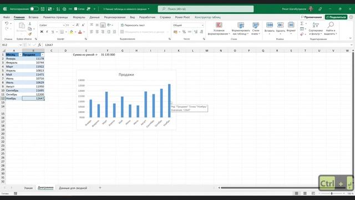Open the Power Pivot tab

[x=182, y=17]
